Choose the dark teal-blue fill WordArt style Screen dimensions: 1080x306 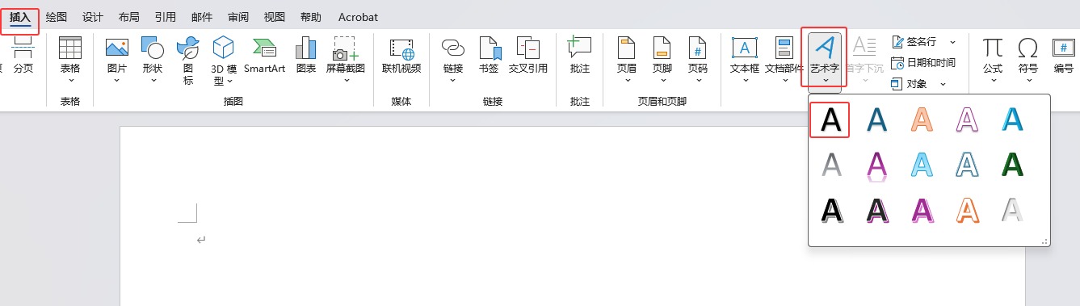[x=877, y=119]
